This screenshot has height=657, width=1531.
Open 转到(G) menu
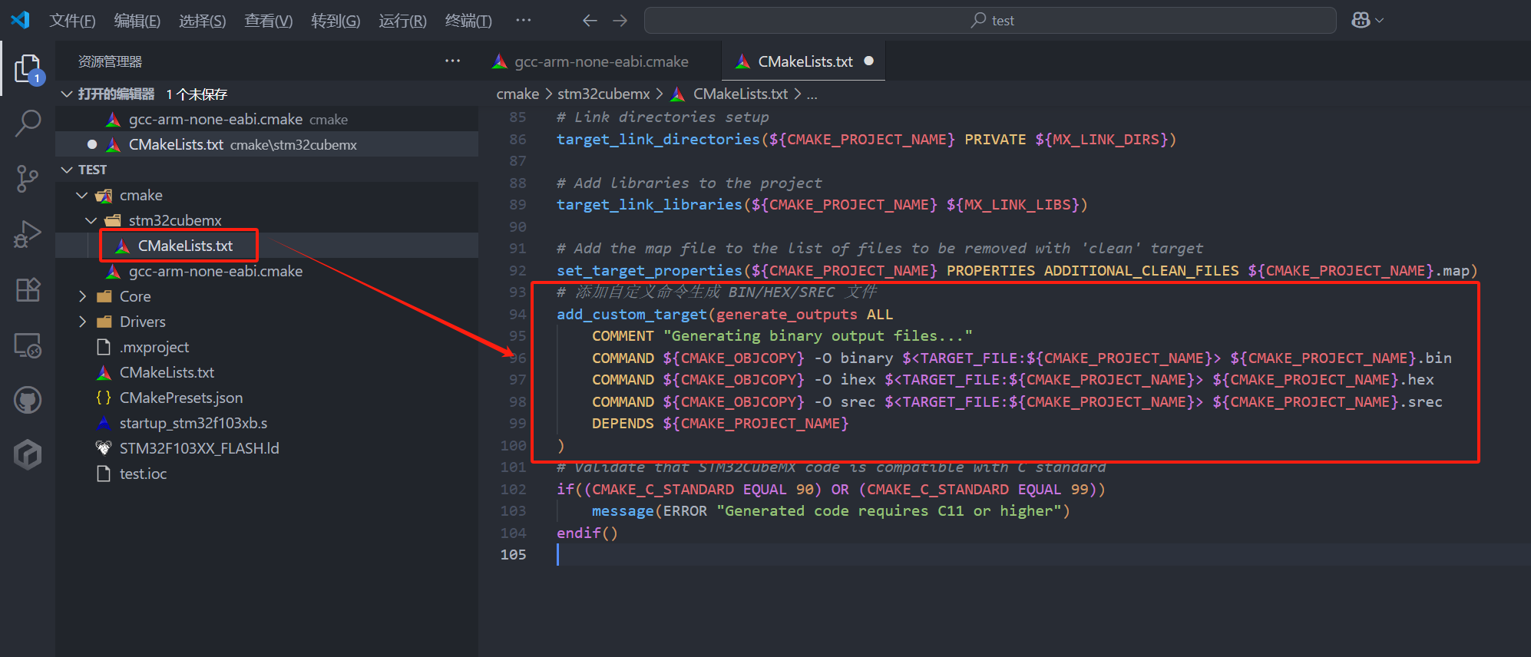[x=336, y=21]
